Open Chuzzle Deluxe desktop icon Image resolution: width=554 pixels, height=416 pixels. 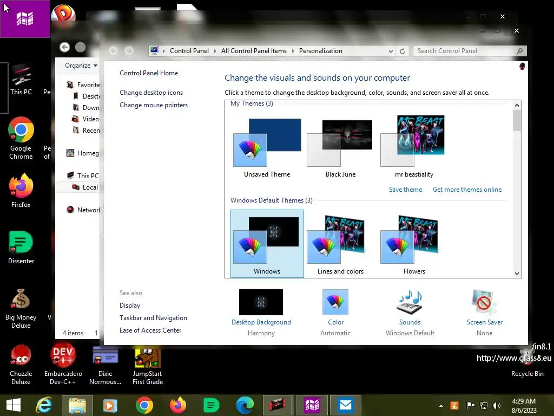click(21, 365)
